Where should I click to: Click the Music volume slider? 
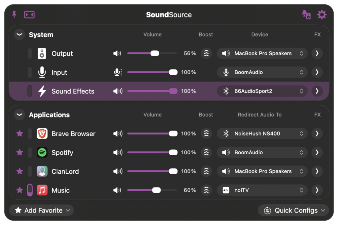click(152, 190)
